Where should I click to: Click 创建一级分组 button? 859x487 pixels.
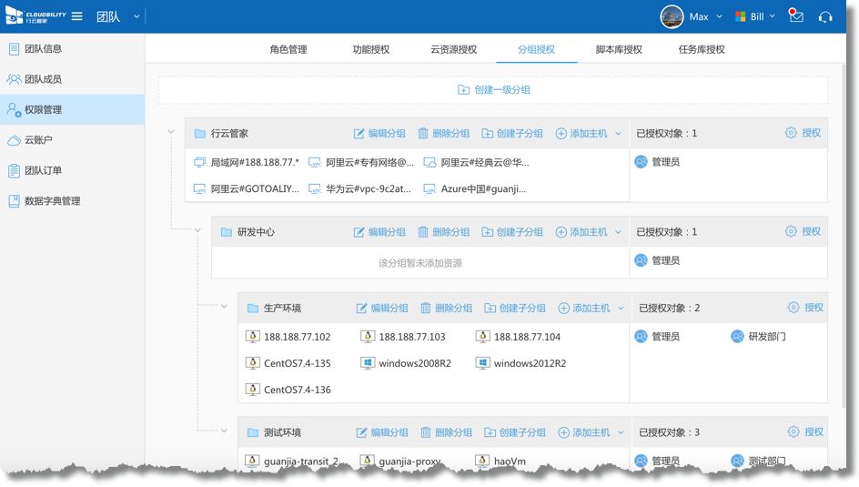pyautogui.click(x=493, y=90)
